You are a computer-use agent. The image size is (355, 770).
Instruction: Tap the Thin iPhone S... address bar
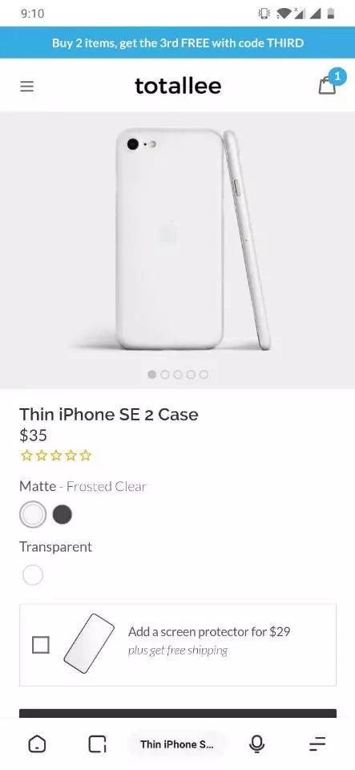pyautogui.click(x=177, y=744)
